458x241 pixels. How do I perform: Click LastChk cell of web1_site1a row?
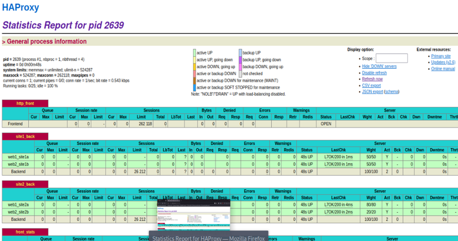pyautogui.click(x=338, y=157)
